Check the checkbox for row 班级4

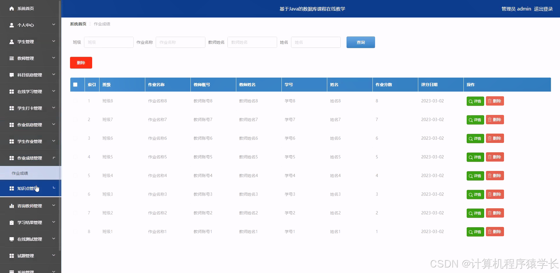click(75, 176)
